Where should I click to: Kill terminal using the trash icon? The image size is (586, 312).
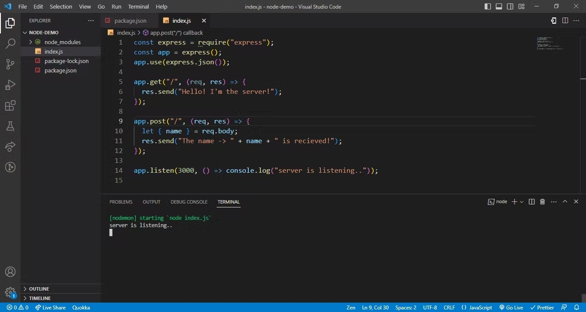click(542, 202)
